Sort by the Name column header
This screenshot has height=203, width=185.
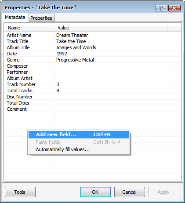(x=29, y=28)
